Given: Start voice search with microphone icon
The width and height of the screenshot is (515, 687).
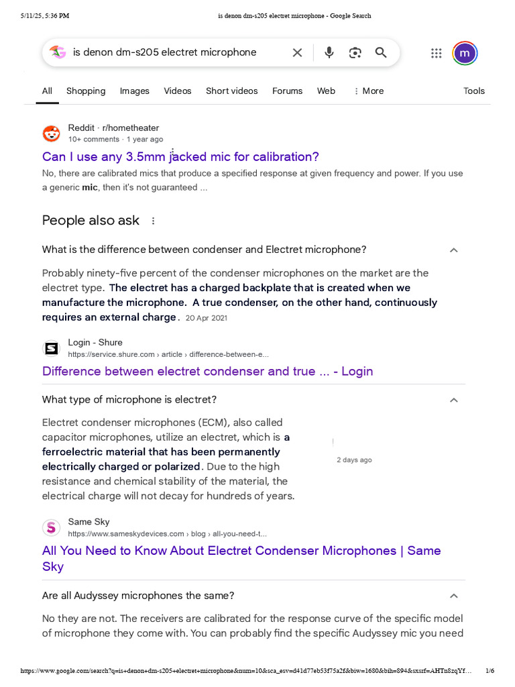Looking at the screenshot, I should coord(329,52).
